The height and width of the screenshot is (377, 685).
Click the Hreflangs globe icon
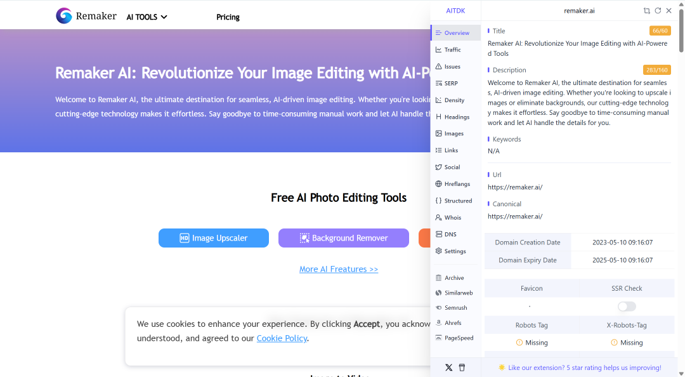439,183
